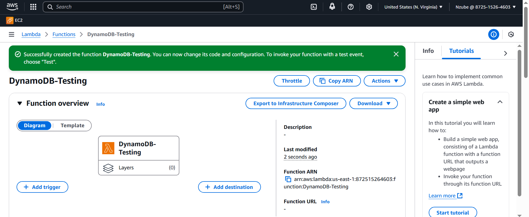This screenshot has width=529, height=217.
Task: Open the Tutorials tab
Action: [461, 51]
